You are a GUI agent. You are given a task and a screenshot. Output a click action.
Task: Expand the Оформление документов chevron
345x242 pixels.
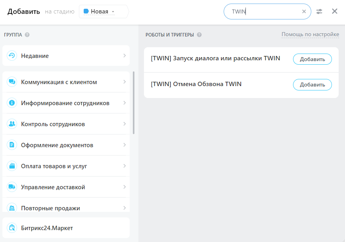pos(125,145)
